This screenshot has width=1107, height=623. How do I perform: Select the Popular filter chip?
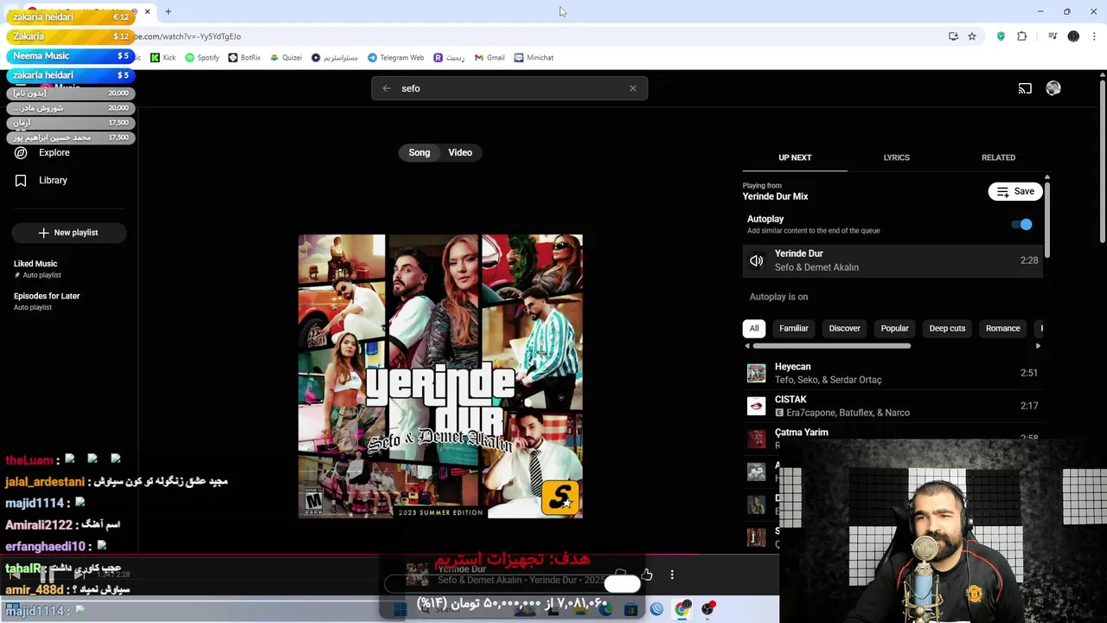click(x=895, y=329)
